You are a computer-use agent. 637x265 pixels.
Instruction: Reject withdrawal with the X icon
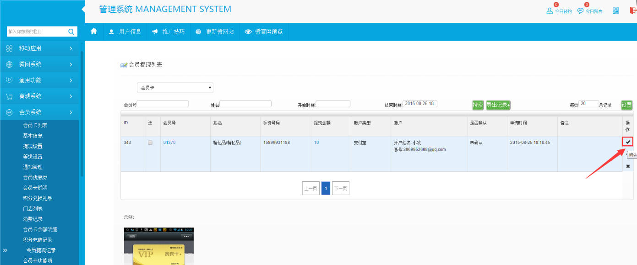[628, 166]
